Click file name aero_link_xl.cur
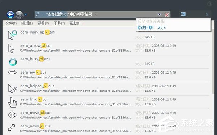 click(x=34, y=99)
